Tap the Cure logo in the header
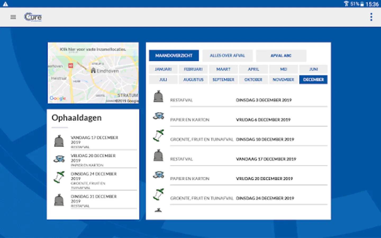 (33, 17)
